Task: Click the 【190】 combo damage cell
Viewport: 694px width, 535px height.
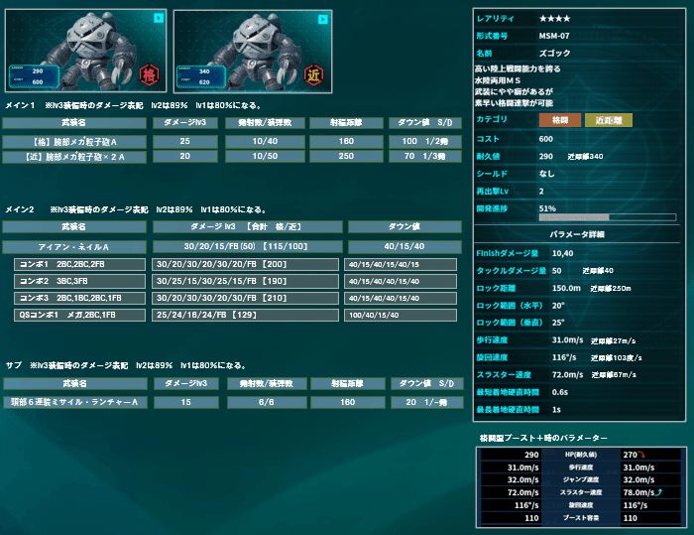Action: click(x=245, y=281)
